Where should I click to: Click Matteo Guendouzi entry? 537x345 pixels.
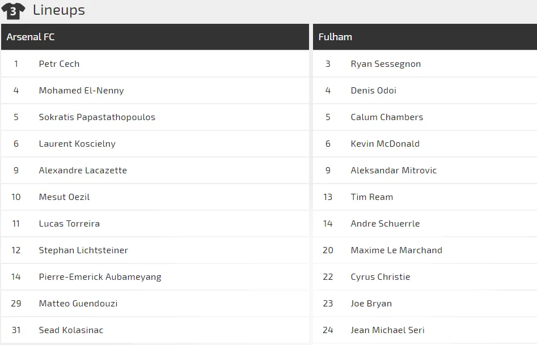click(78, 303)
